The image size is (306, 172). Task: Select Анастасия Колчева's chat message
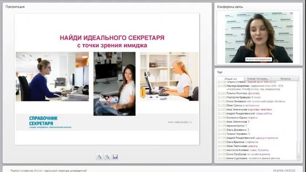point(243,150)
